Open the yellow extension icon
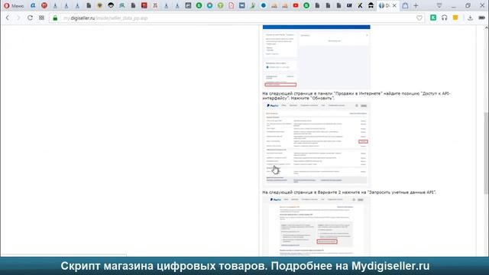This screenshot has width=489, height=275. click(x=455, y=18)
